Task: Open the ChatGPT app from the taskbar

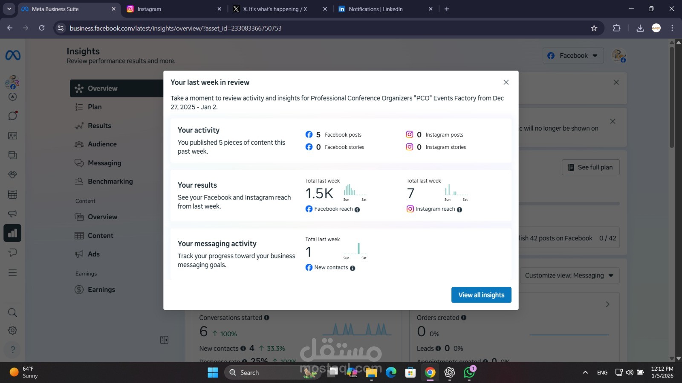Action: 450,372
